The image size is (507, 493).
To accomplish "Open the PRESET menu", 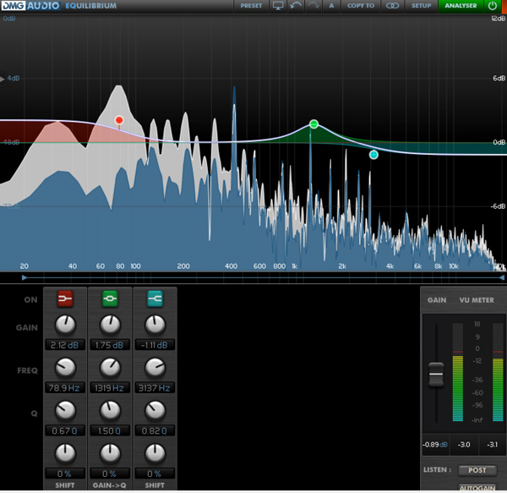I will (x=251, y=6).
